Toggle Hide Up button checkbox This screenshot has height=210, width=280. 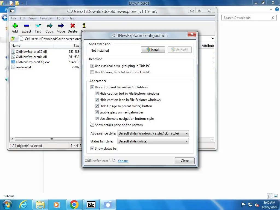coord(97,106)
